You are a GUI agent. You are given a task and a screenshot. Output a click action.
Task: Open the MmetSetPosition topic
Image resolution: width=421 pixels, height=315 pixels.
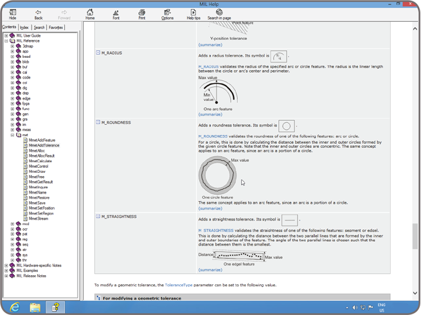click(x=42, y=208)
